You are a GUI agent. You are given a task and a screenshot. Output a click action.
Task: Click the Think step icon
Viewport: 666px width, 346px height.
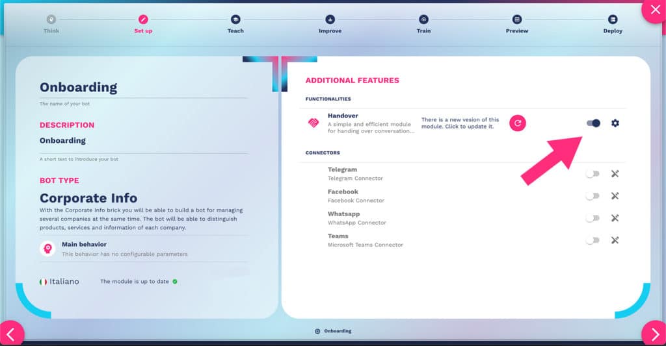pos(51,19)
